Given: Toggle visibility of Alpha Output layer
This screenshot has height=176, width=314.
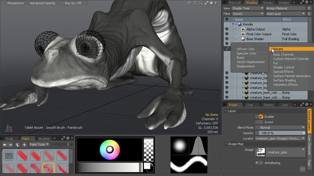Looking at the screenshot, I should tap(226, 29).
